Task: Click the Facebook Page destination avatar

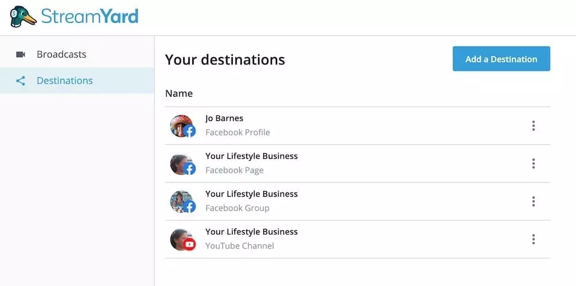Action: (x=182, y=163)
